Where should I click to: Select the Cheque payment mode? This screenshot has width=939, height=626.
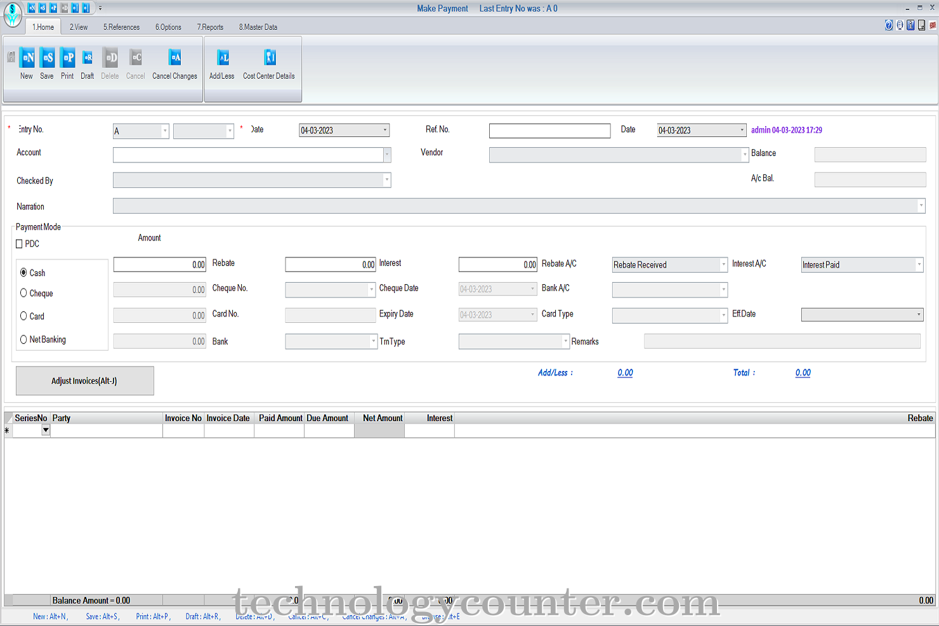pos(23,293)
